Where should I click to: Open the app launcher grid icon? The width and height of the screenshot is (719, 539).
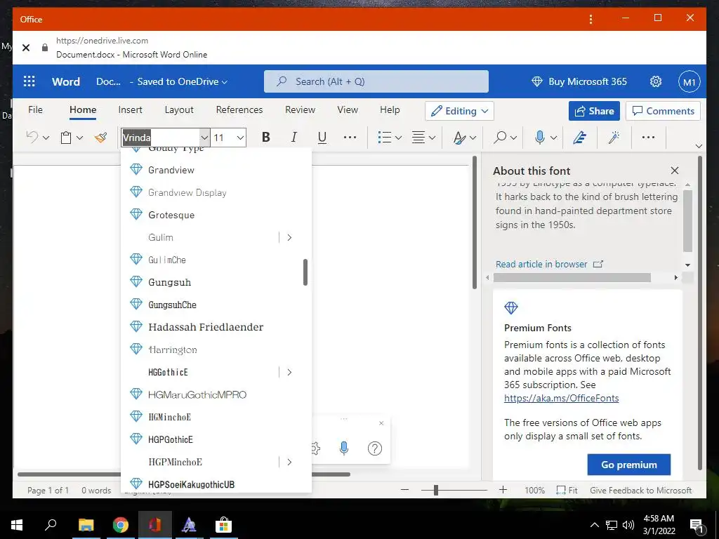29,81
